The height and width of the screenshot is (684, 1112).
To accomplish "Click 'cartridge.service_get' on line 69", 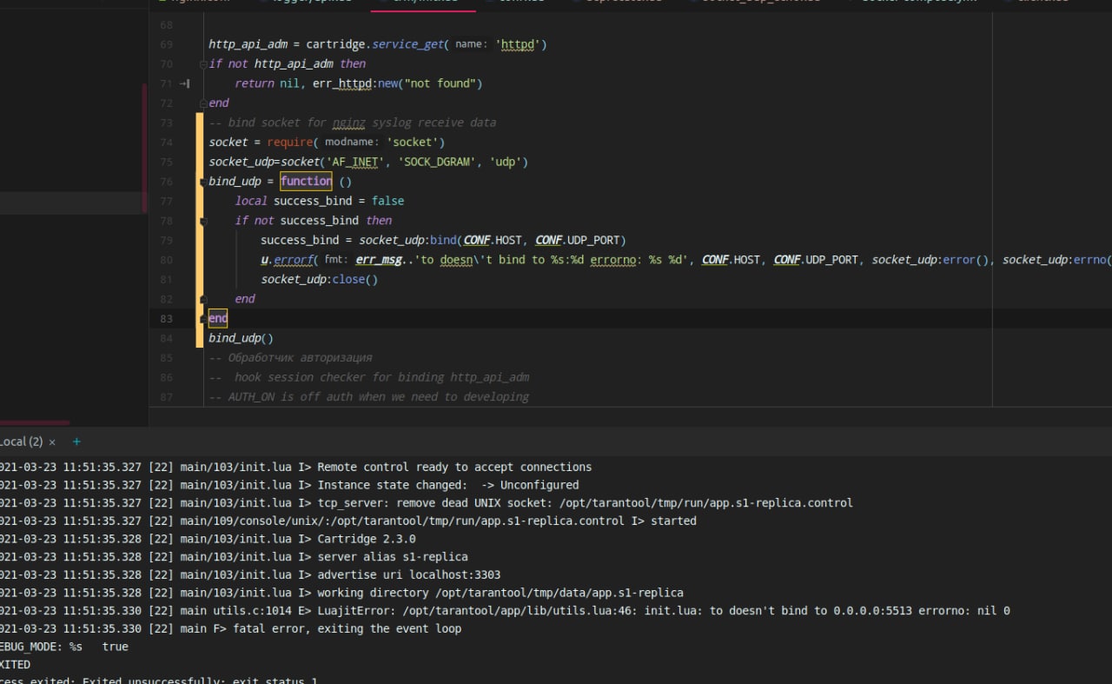I will [375, 44].
